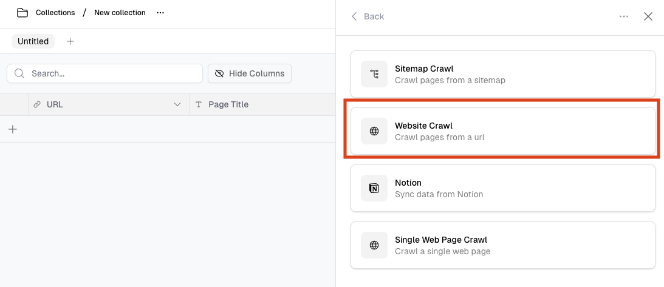Screen dimensions: 664x287
Task: Select New collection breadcrumb
Action: pyautogui.click(x=120, y=13)
